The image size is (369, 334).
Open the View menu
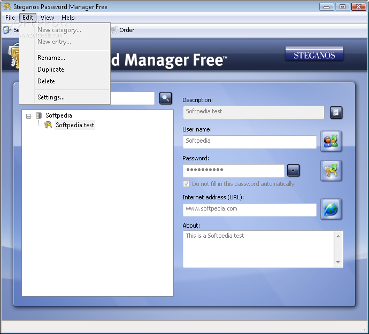click(x=47, y=18)
